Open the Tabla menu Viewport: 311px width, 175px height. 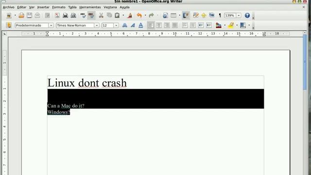(72, 7)
